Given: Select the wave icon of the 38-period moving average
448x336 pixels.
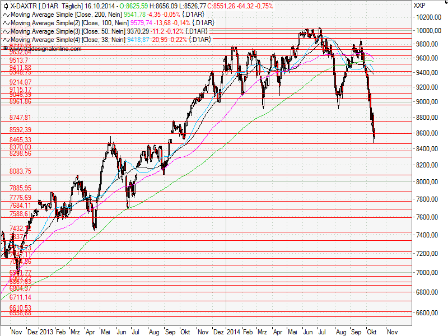Looking at the screenshot, I should click(x=5, y=39).
